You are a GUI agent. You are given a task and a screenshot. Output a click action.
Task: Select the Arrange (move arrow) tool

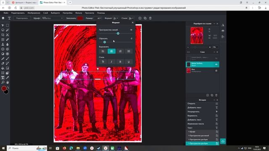point(3,25)
